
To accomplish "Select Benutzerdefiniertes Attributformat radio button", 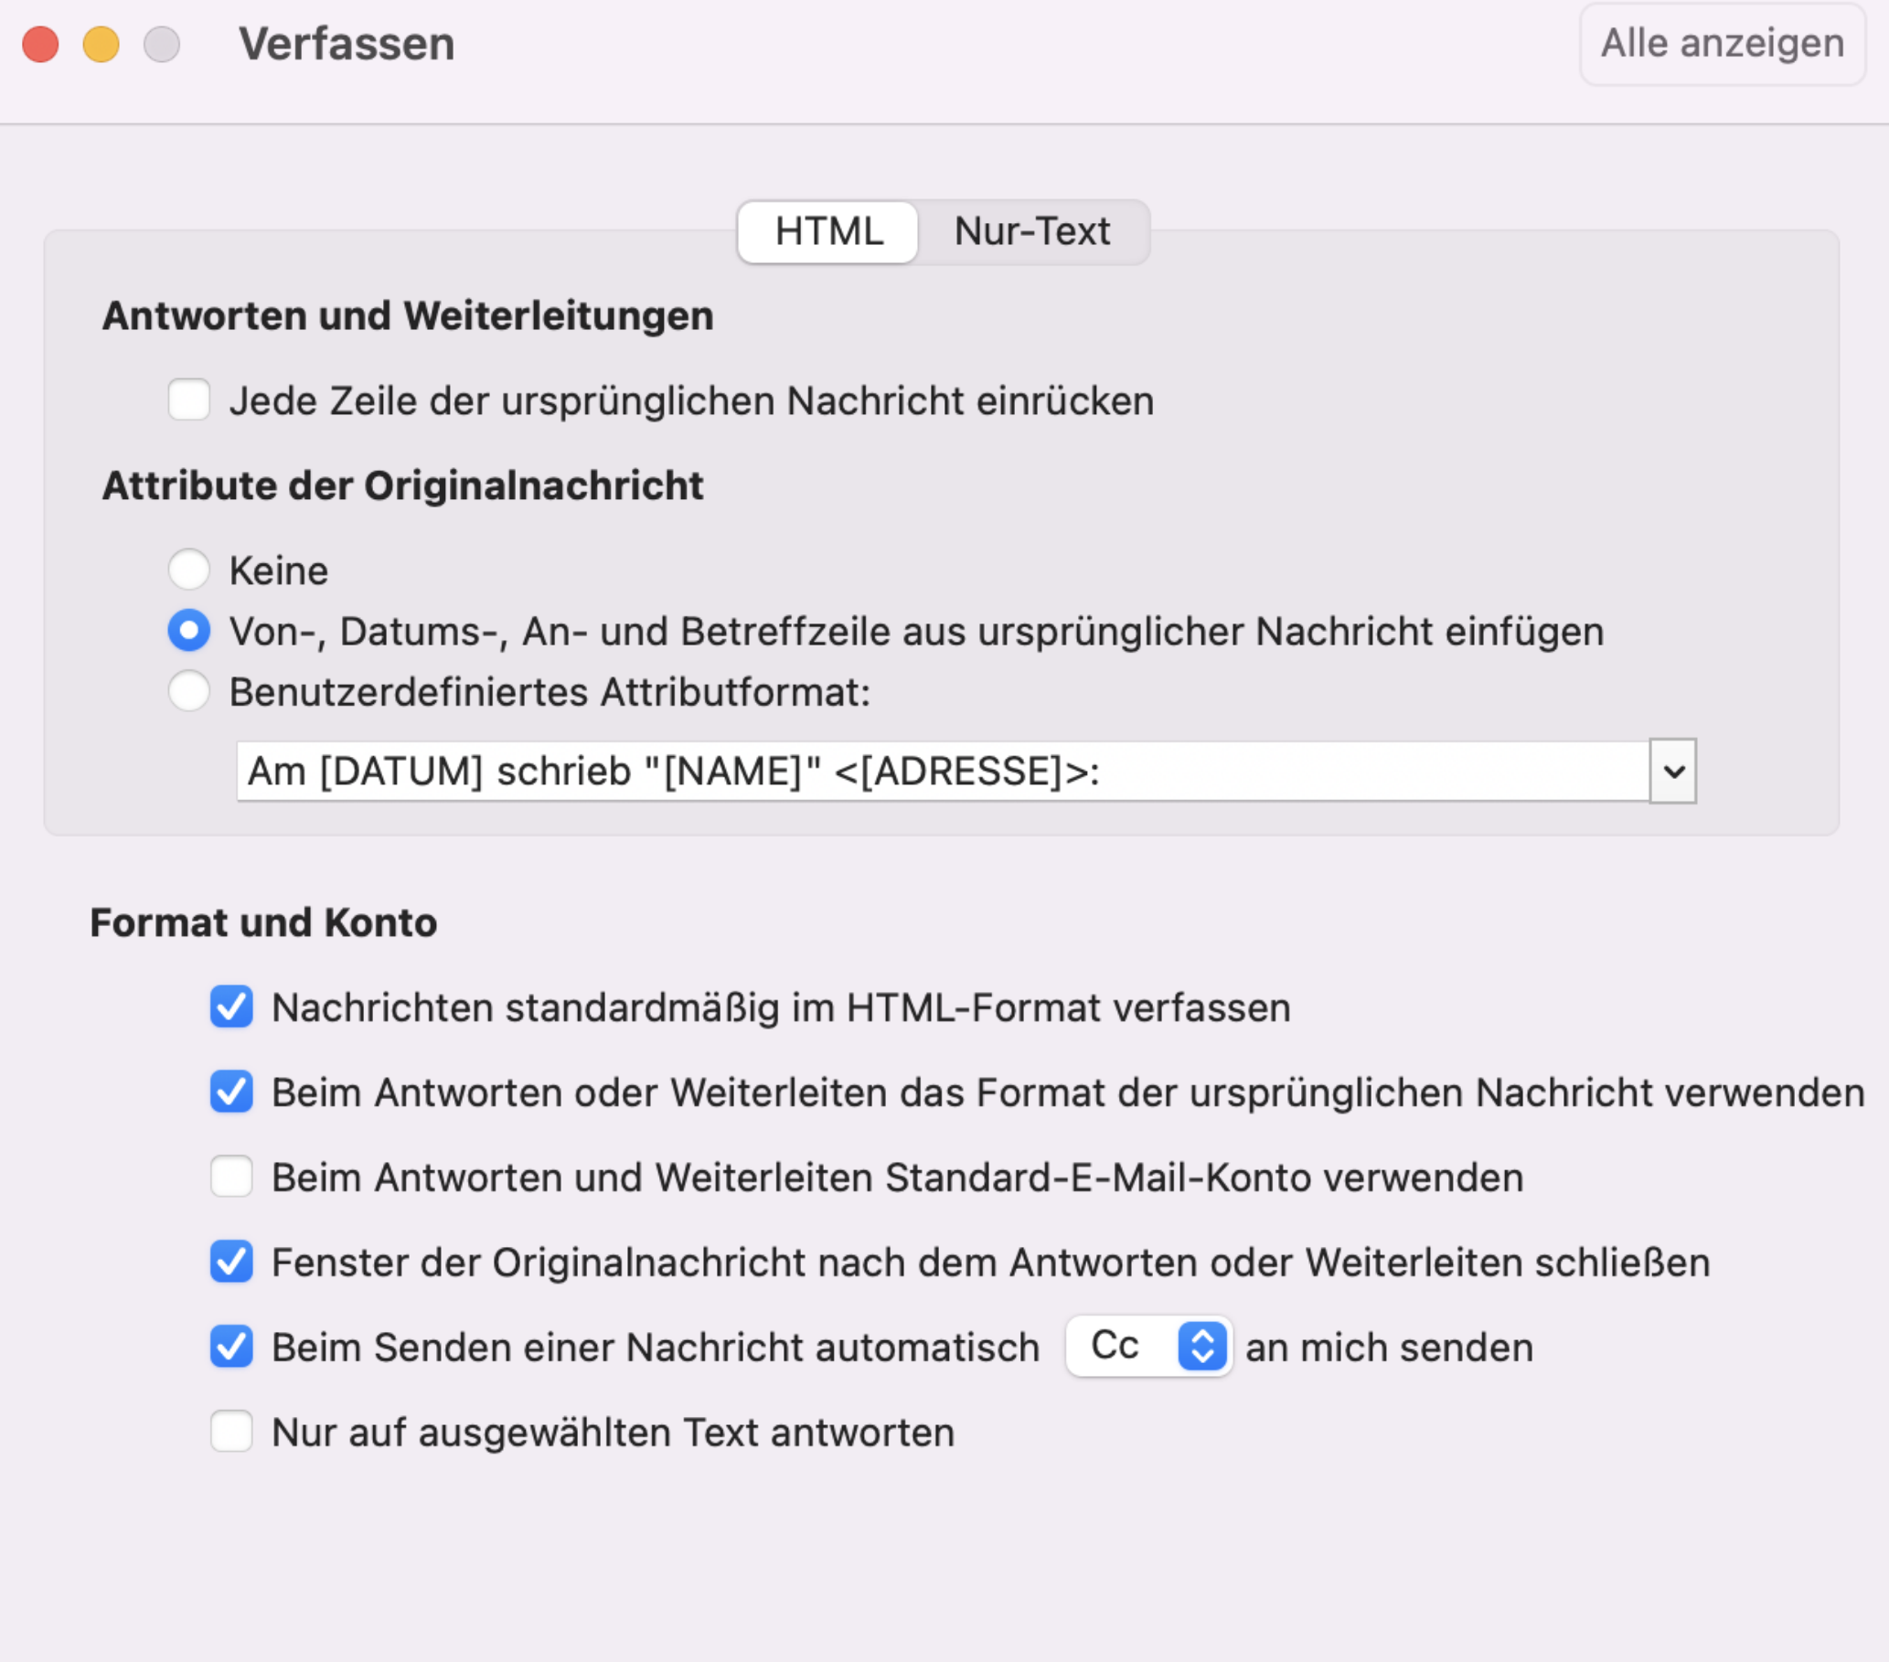I will pyautogui.click(x=188, y=692).
